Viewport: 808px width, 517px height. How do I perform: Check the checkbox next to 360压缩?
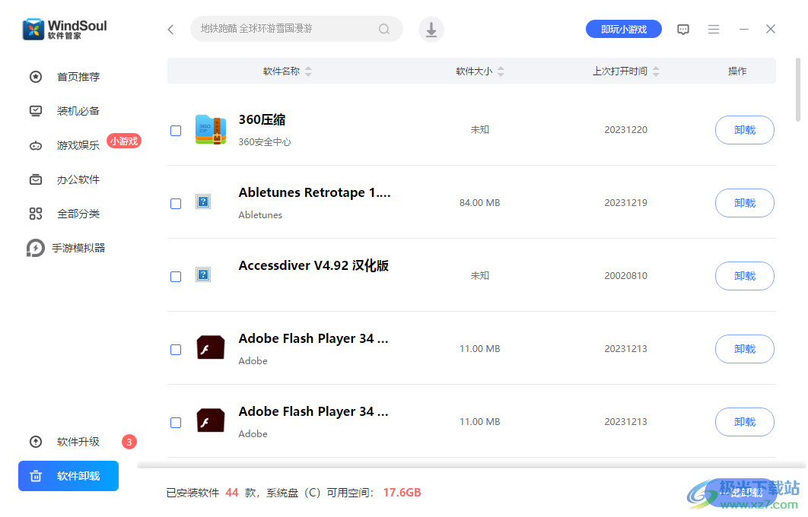coord(176,130)
